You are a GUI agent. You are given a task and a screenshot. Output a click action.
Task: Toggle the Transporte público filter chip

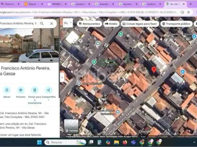click(x=176, y=24)
